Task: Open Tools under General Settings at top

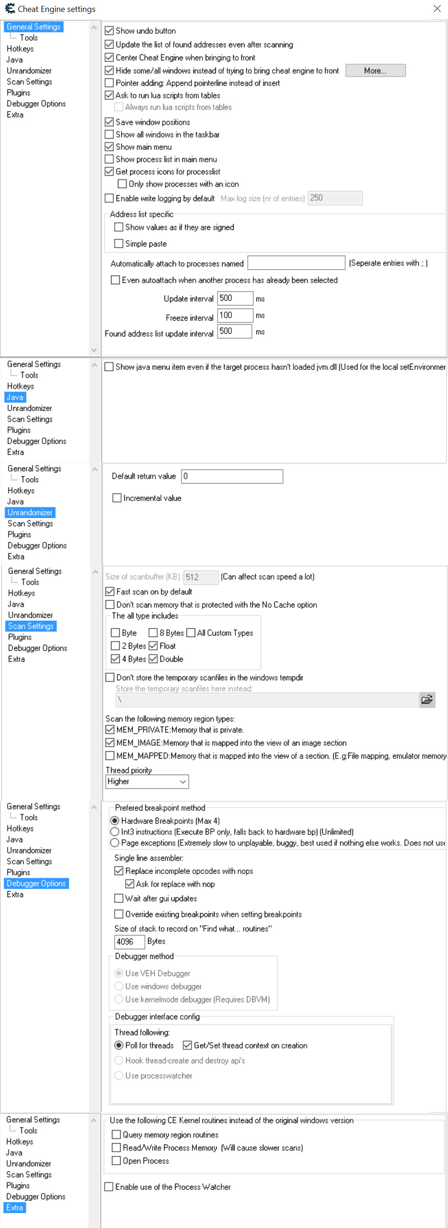Action: point(28,38)
